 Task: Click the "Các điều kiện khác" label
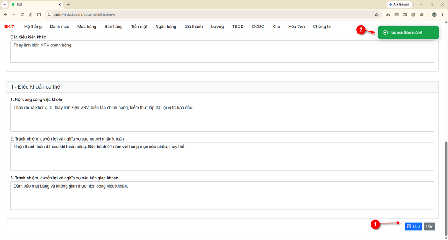[28, 37]
